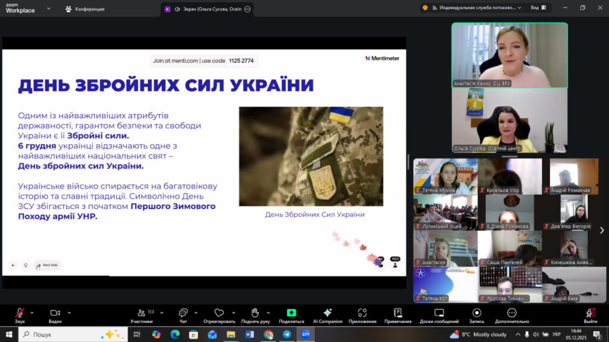Leave the meeting via Выйти
The width and height of the screenshot is (609, 342).
coord(590,314)
